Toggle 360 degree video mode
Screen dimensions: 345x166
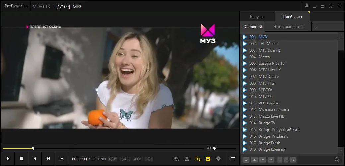(177, 159)
